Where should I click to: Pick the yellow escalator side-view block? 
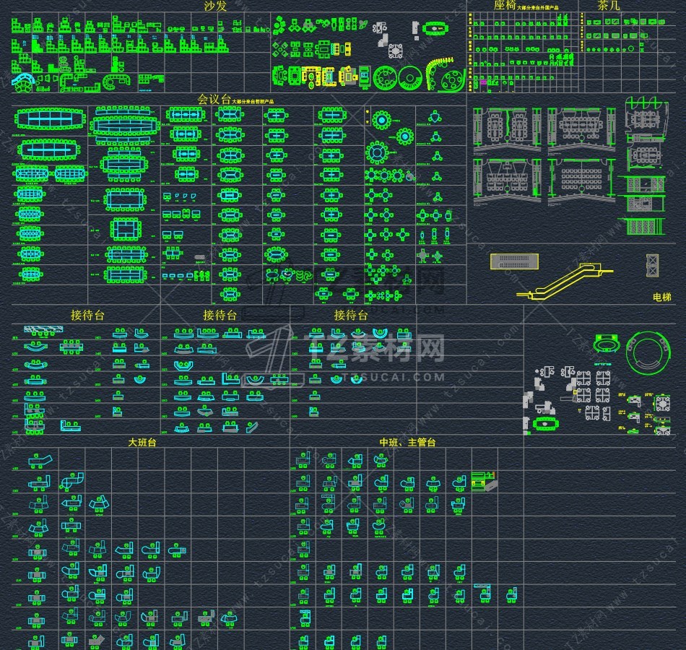tap(565, 282)
